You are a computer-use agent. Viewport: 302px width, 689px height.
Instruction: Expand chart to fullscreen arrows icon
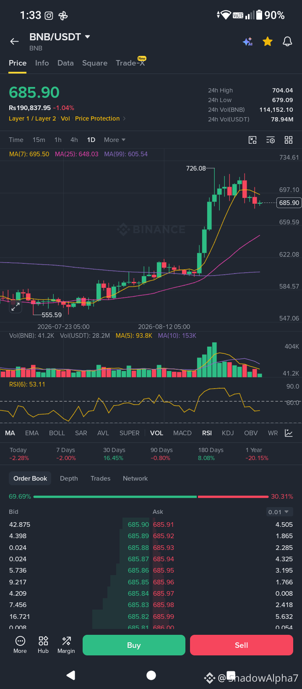pos(16,307)
